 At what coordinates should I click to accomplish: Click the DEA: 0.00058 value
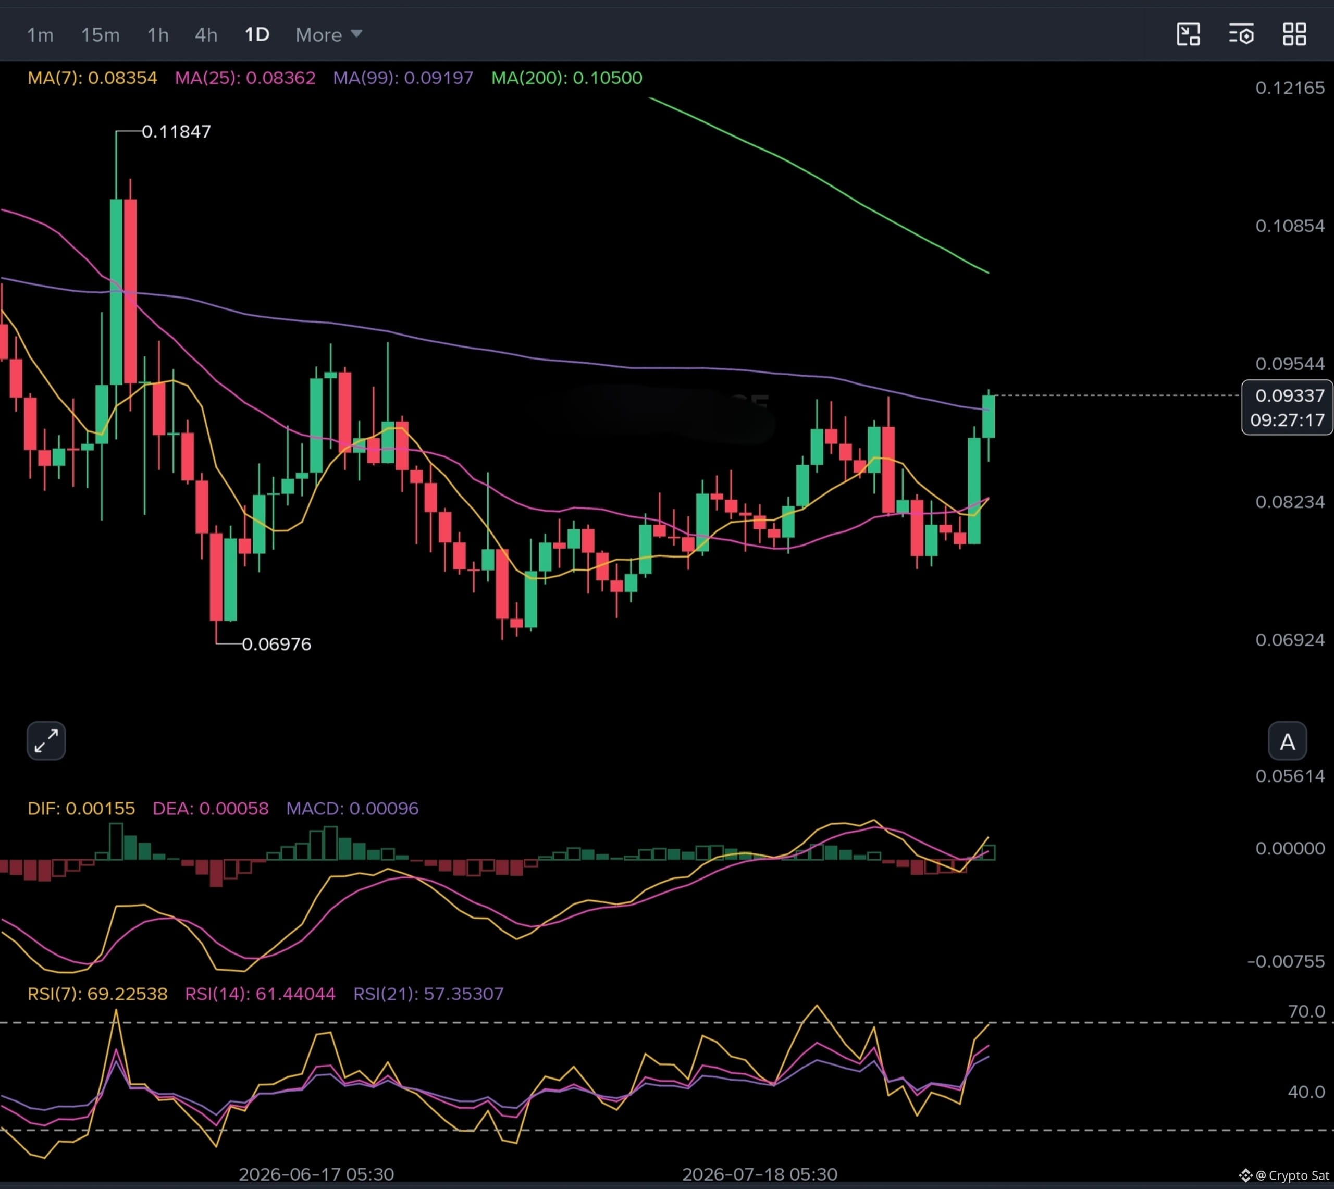pos(211,808)
